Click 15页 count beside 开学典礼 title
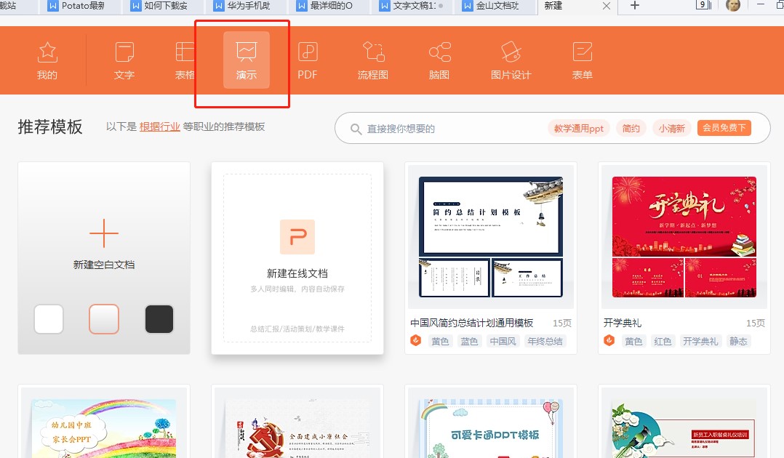784x458 pixels. pyautogui.click(x=756, y=323)
